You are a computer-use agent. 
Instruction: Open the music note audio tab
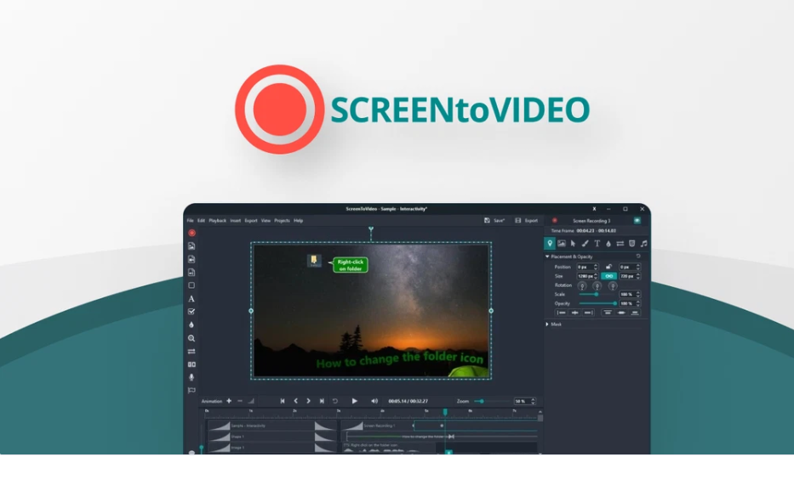pos(643,244)
